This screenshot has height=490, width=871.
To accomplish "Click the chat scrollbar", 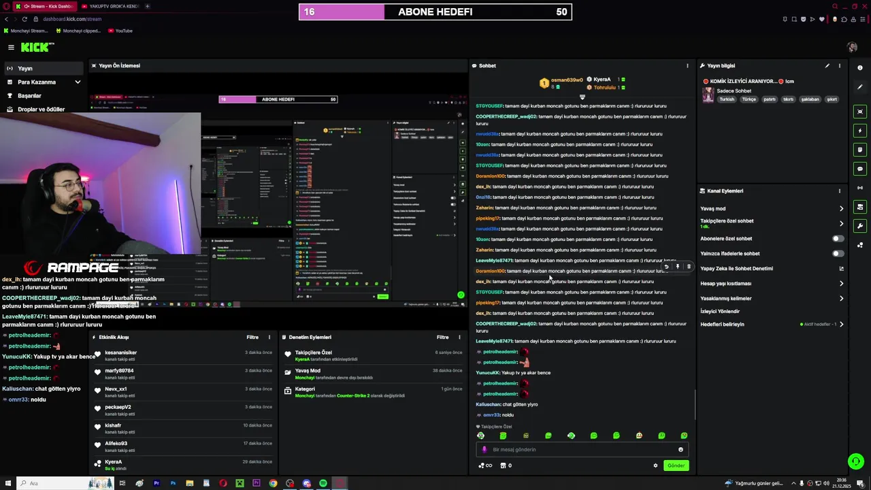I will (695, 405).
